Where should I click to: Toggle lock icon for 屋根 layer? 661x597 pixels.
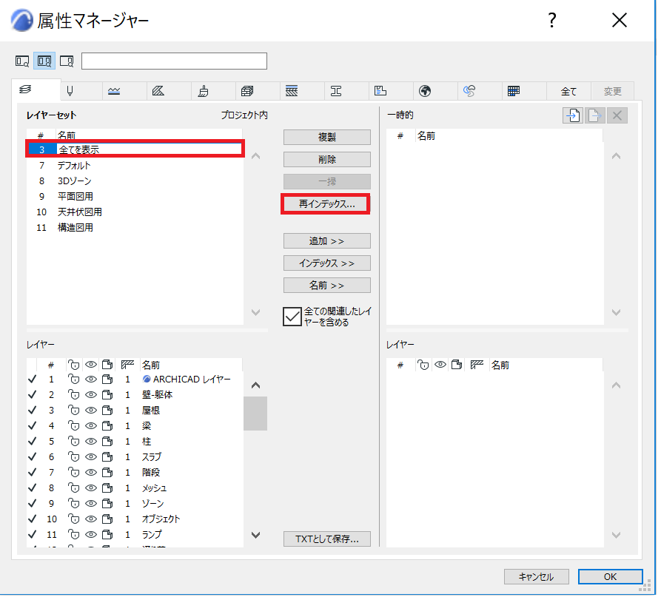click(x=74, y=410)
